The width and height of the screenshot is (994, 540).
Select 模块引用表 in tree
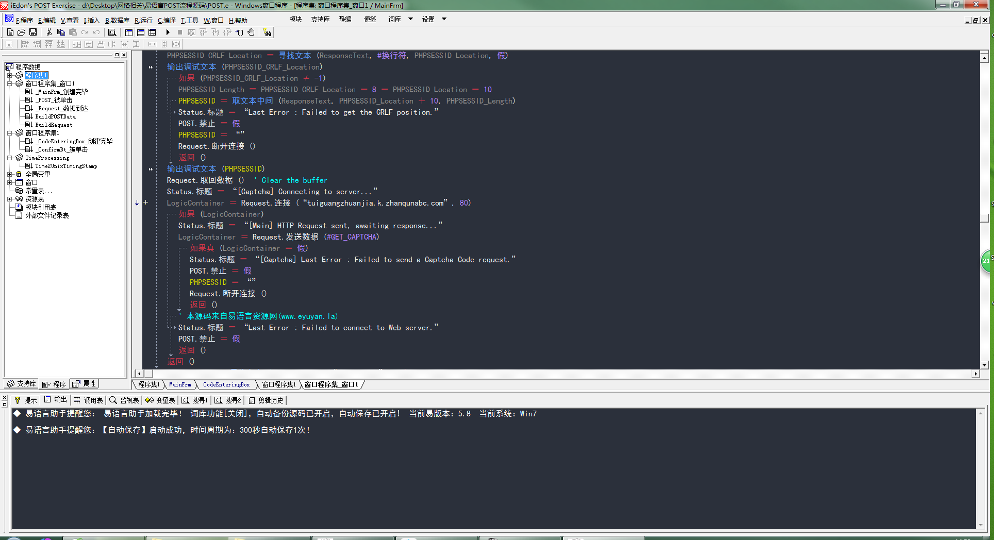(41, 207)
